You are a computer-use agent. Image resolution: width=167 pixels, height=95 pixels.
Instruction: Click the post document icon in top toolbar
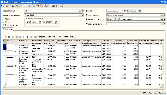tap(38, 6)
